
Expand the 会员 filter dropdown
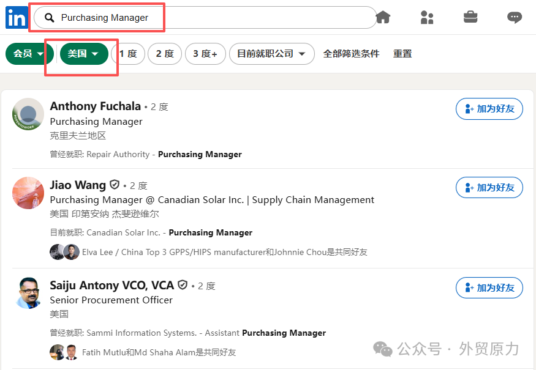point(29,54)
